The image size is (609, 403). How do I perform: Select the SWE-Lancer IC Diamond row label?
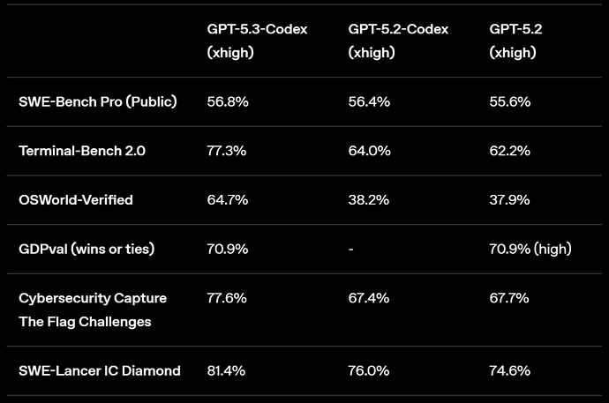tap(100, 370)
